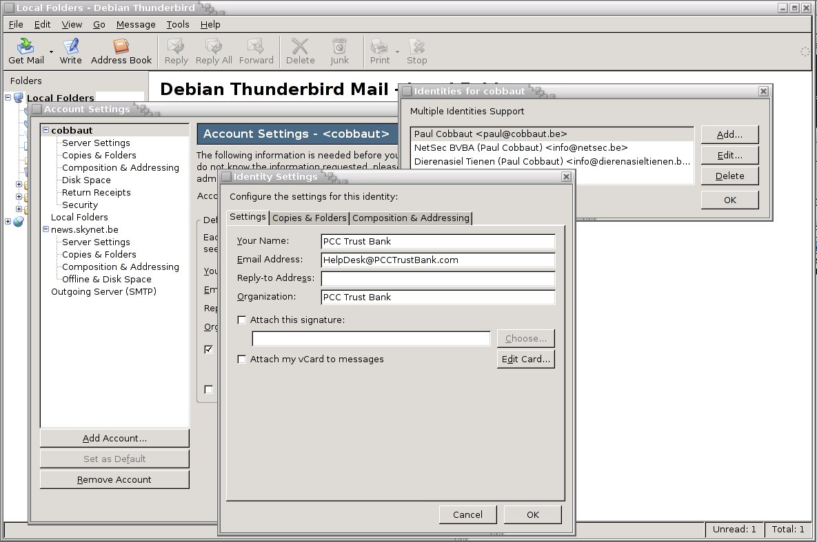Image resolution: width=817 pixels, height=542 pixels.
Task: Collapse news.skynet.be account tree
Action: click(46, 229)
